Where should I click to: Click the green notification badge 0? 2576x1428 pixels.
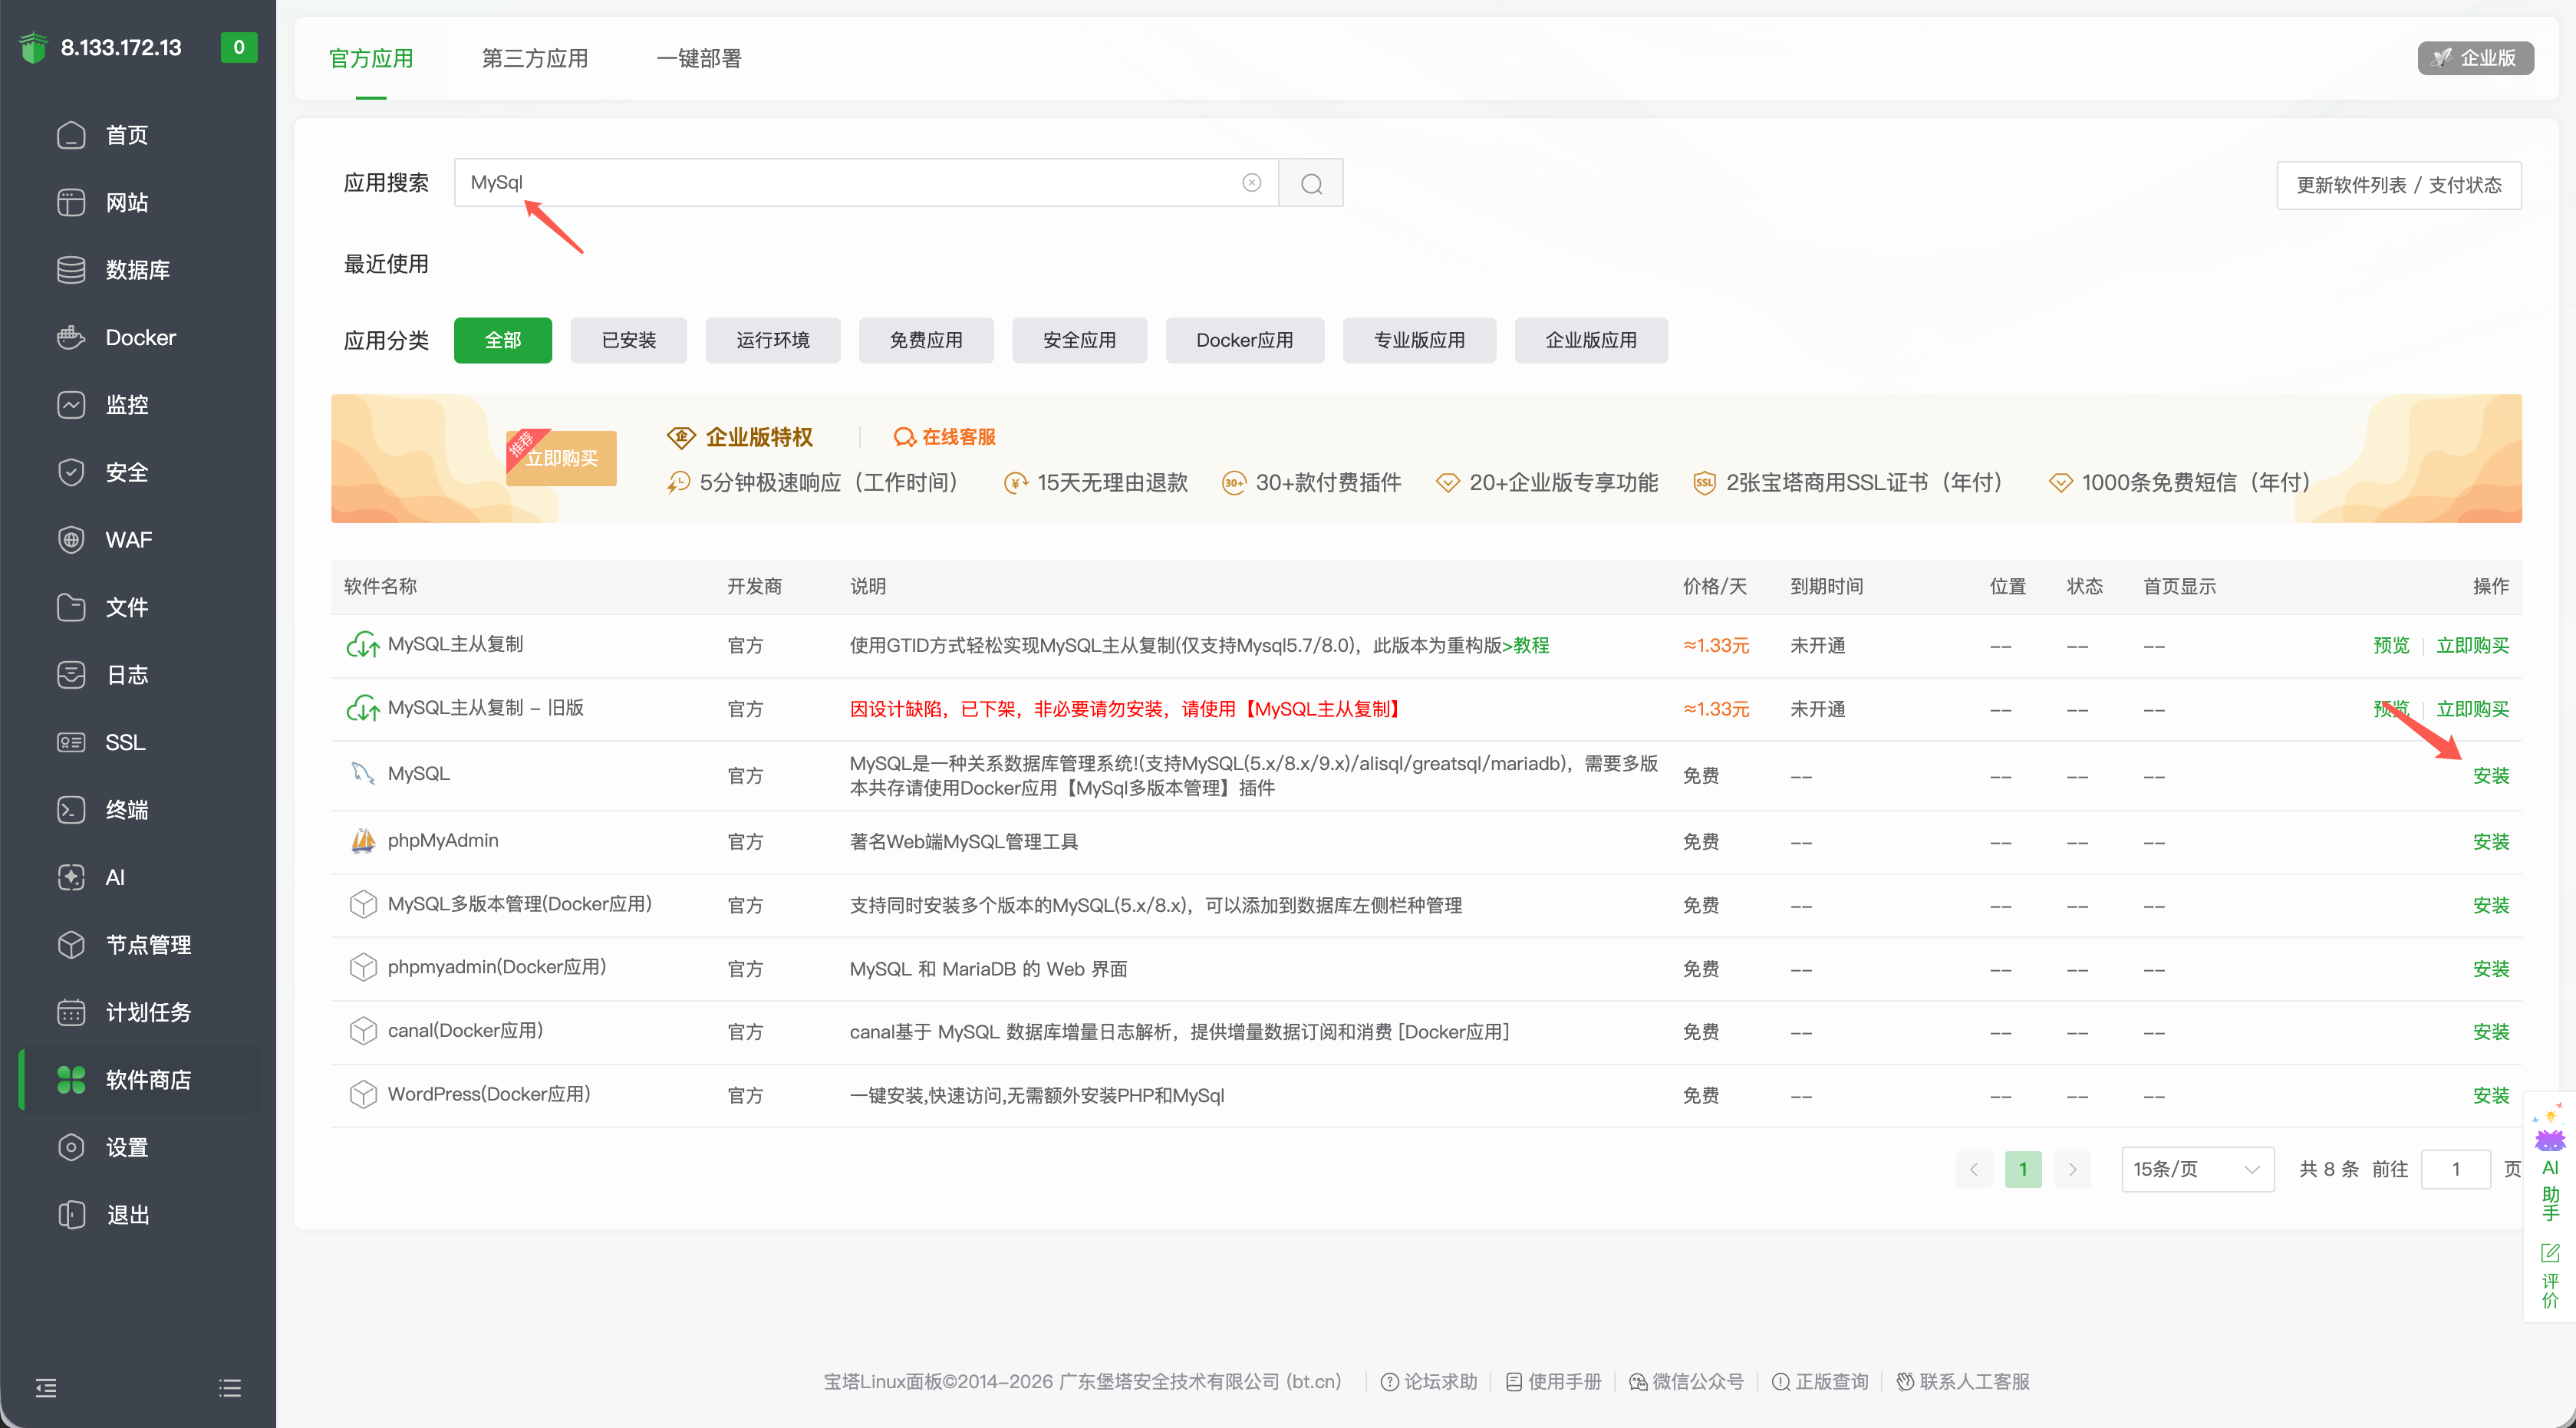[239, 47]
